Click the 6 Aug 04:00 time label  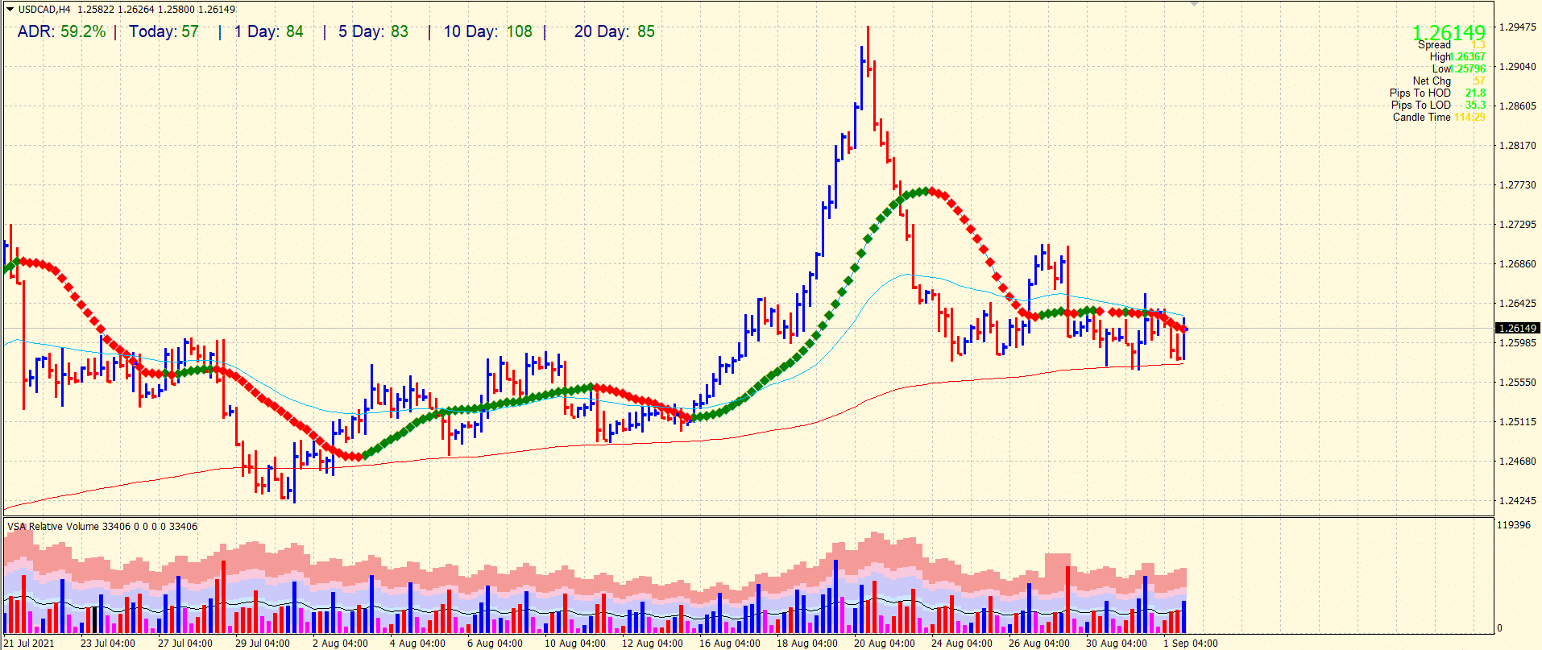[x=495, y=644]
